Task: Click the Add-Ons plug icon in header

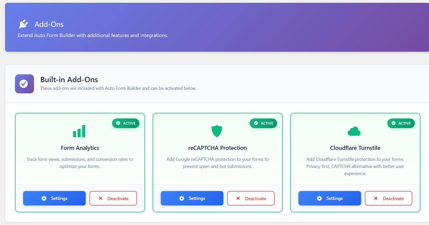Action: (x=23, y=24)
